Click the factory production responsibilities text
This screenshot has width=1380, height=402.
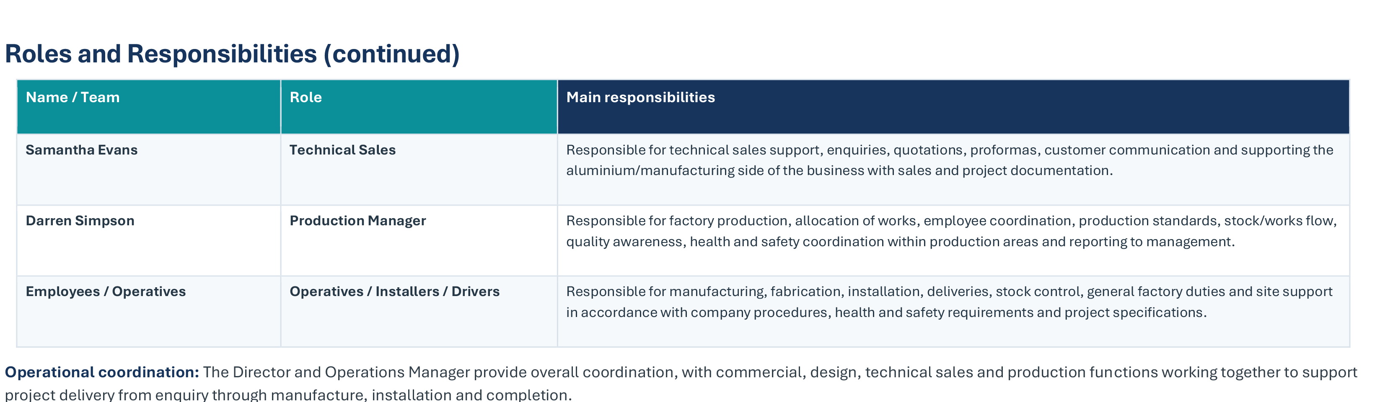click(x=951, y=231)
